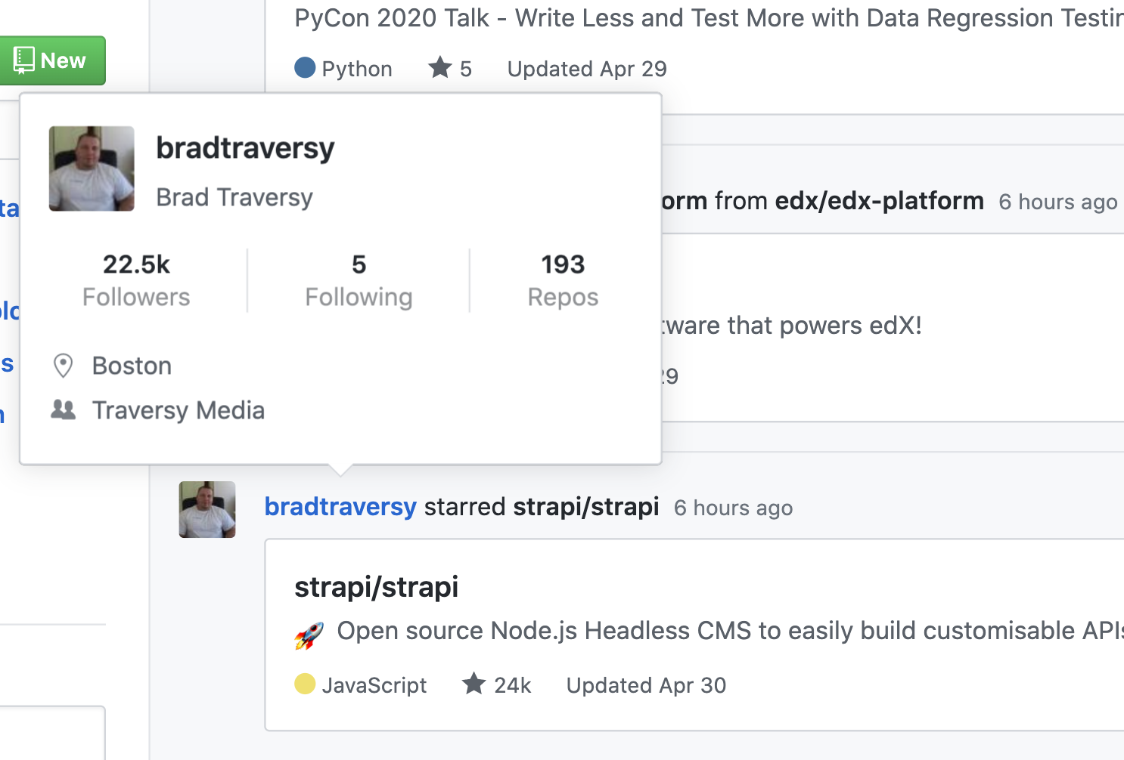The height and width of the screenshot is (760, 1124).
Task: Open strapi/strapi repository card title
Action: tap(376, 587)
